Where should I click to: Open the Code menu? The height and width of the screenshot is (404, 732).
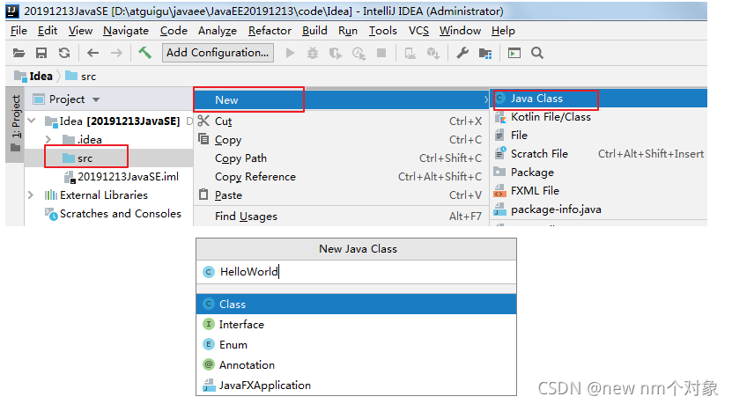(x=174, y=31)
